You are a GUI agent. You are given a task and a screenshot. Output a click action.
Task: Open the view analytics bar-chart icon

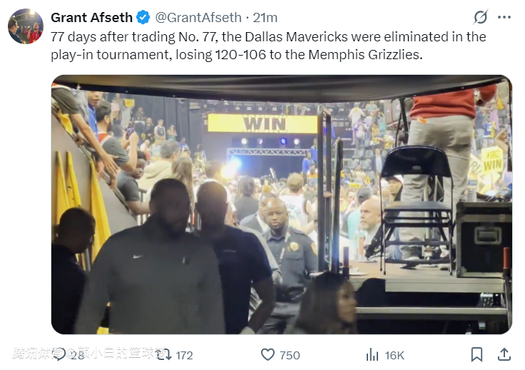click(372, 354)
